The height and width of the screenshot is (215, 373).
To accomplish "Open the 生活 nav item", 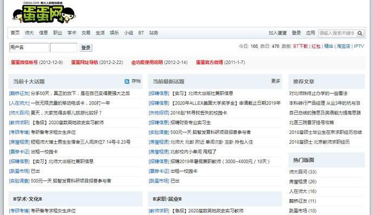I will click(x=100, y=32).
